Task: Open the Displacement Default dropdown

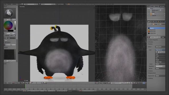Action: [160, 76]
